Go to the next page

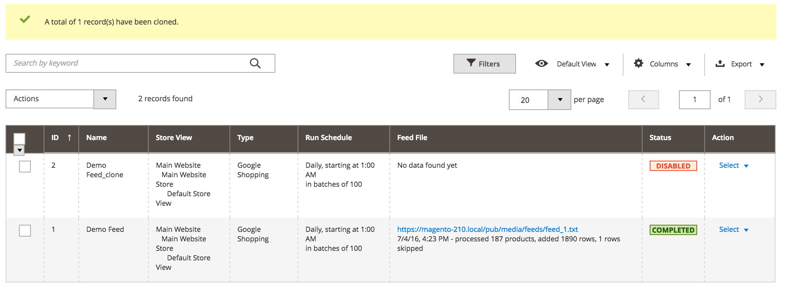[x=760, y=100]
